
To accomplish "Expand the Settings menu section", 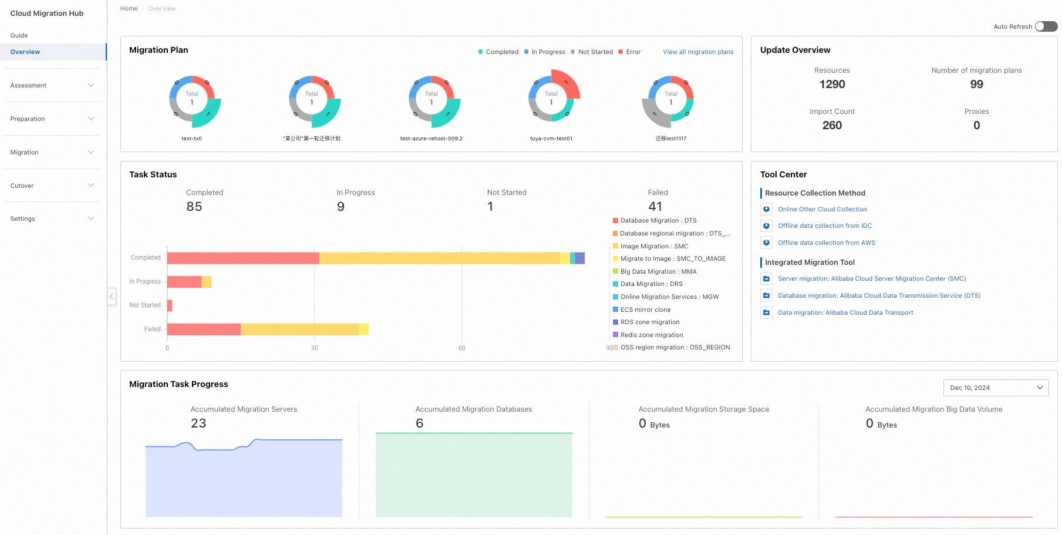I will pos(52,218).
